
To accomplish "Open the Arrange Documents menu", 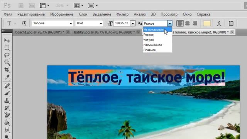I will tap(78, 5).
